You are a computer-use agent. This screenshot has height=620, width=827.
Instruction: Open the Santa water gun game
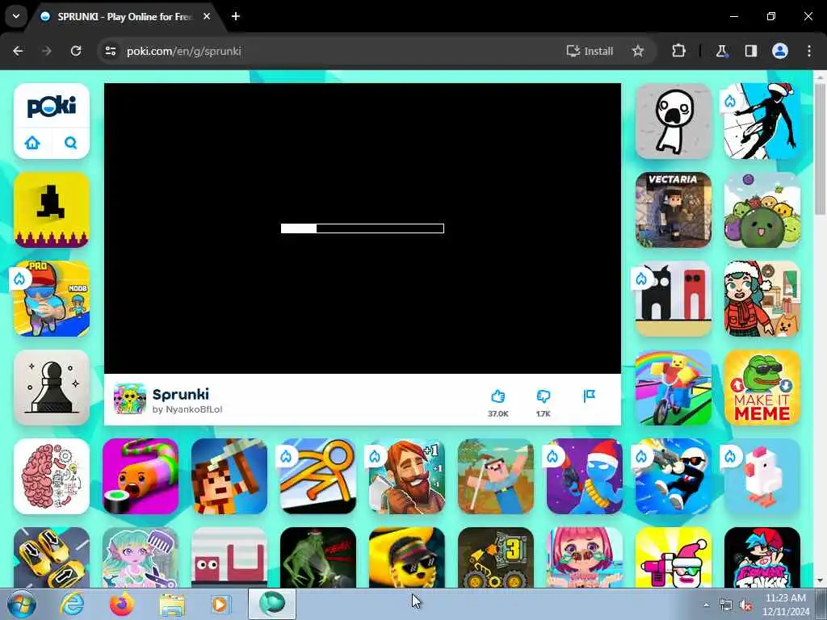674,557
